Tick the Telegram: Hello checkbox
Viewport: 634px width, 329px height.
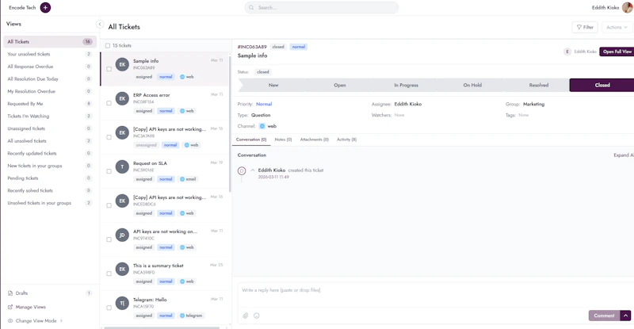click(x=109, y=308)
